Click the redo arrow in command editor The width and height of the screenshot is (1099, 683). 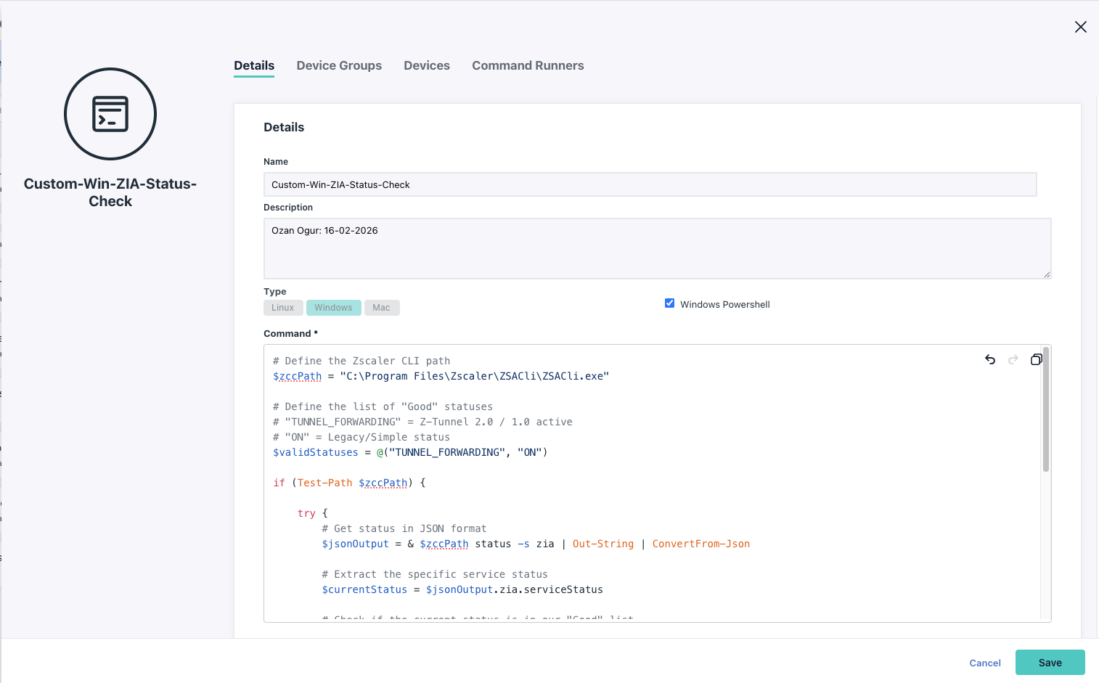(1013, 359)
